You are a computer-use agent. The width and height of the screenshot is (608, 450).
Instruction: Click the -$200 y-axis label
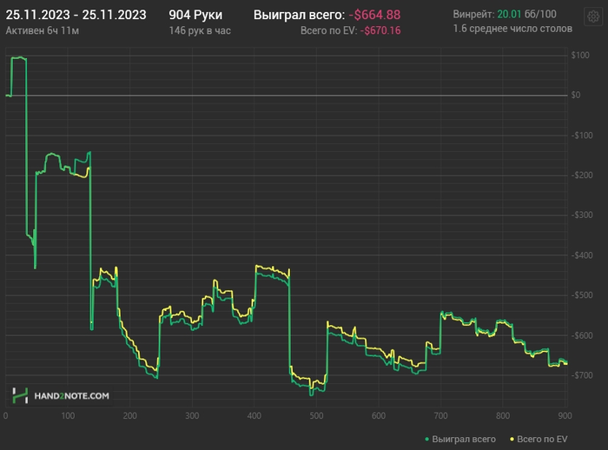tap(582, 175)
